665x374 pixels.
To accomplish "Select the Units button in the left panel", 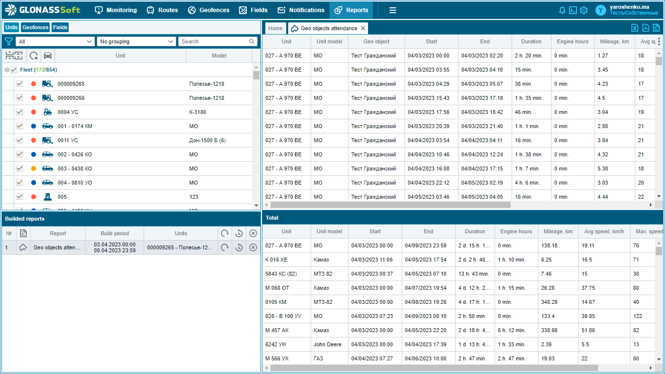I will click(11, 27).
